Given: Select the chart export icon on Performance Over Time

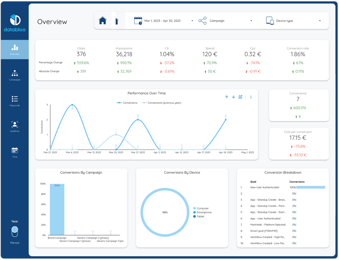Looking at the screenshot, I should click(x=240, y=97).
